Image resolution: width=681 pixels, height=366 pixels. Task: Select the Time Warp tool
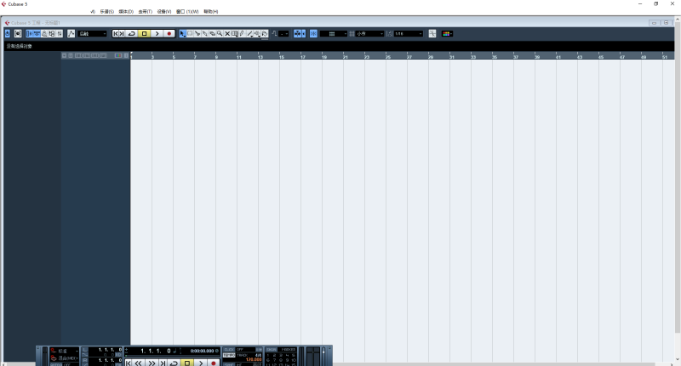[235, 33]
